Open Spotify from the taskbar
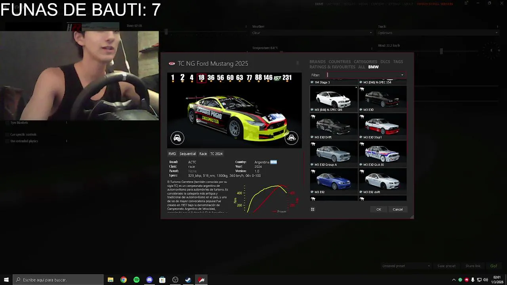This screenshot has width=507, height=285. (136, 280)
